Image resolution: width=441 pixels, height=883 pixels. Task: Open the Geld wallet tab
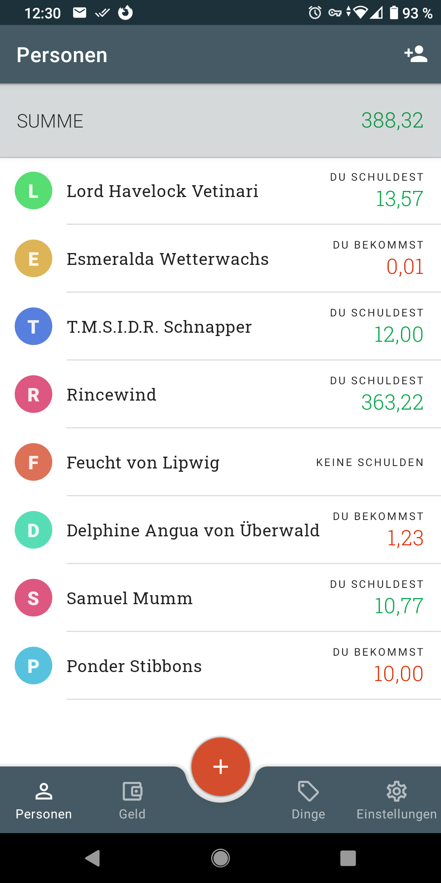[x=132, y=800]
